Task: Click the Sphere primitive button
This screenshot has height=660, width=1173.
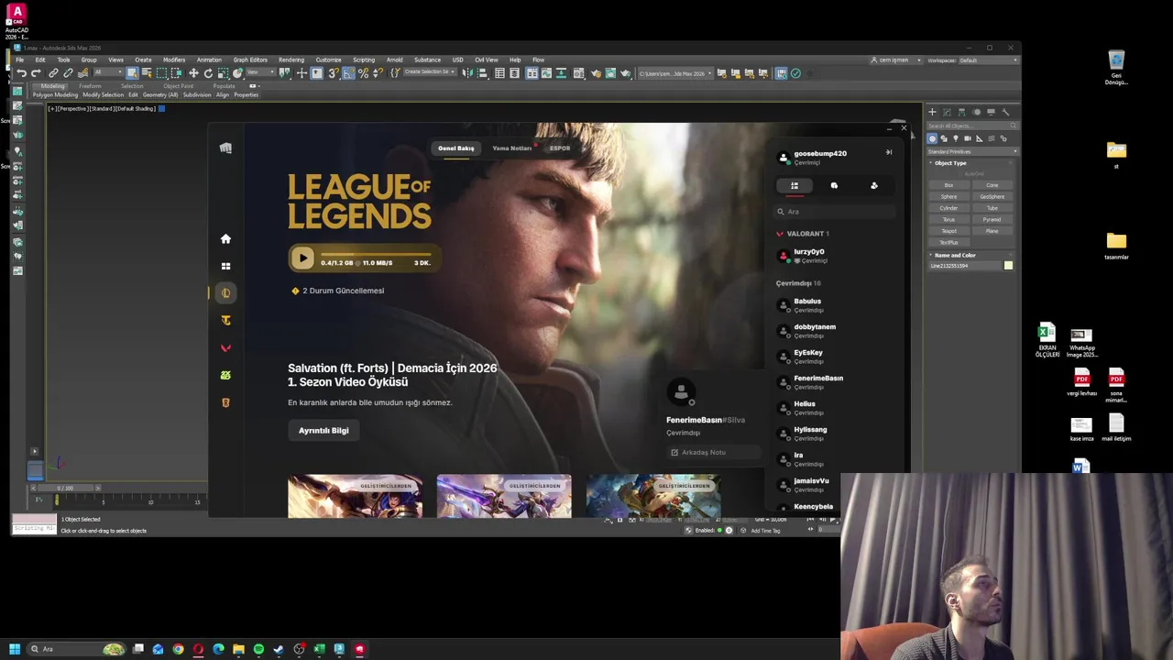Action: [x=949, y=196]
